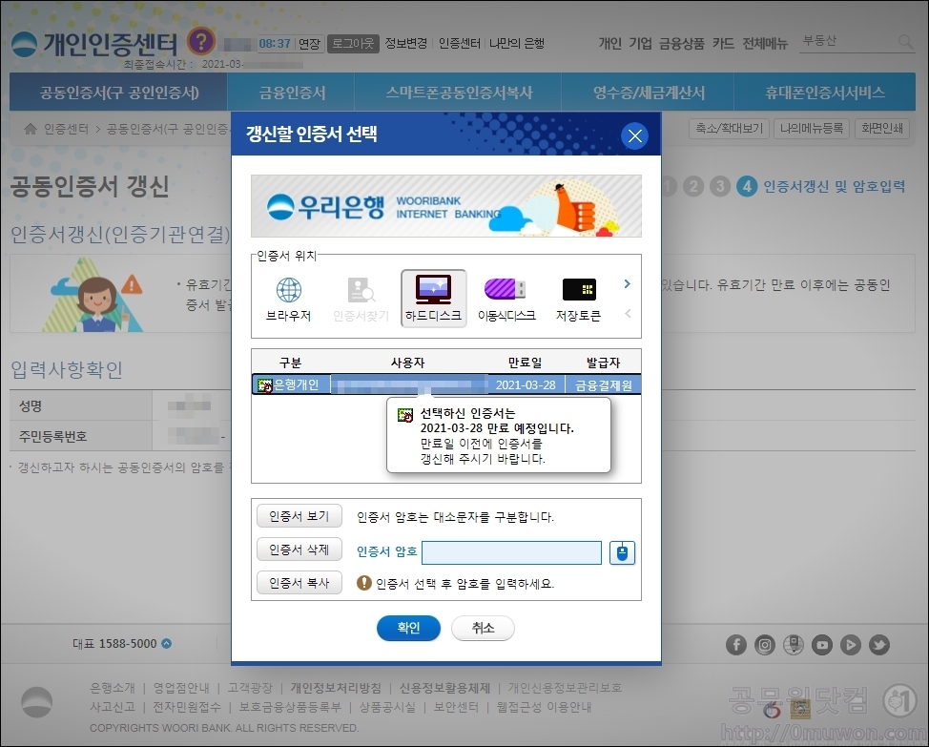
Task: Click the 인증서 복사 button
Action: point(299,583)
